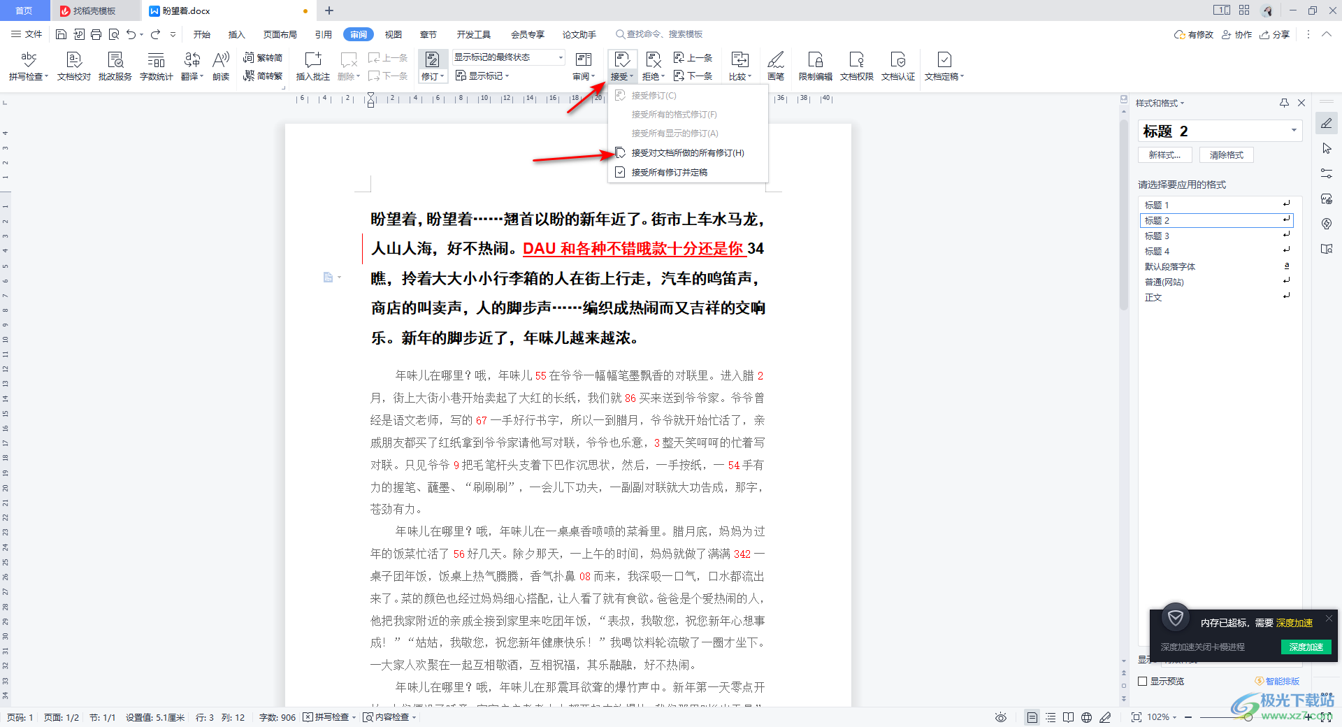The height and width of the screenshot is (727, 1342).
Task: Open the 拼写检查 spell check tool
Action: tap(29, 66)
